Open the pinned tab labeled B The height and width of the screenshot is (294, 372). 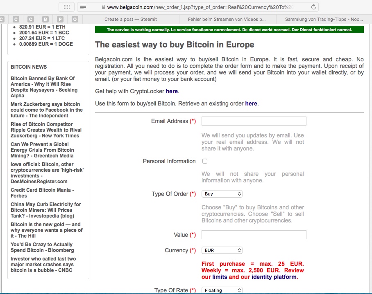tap(45, 19)
